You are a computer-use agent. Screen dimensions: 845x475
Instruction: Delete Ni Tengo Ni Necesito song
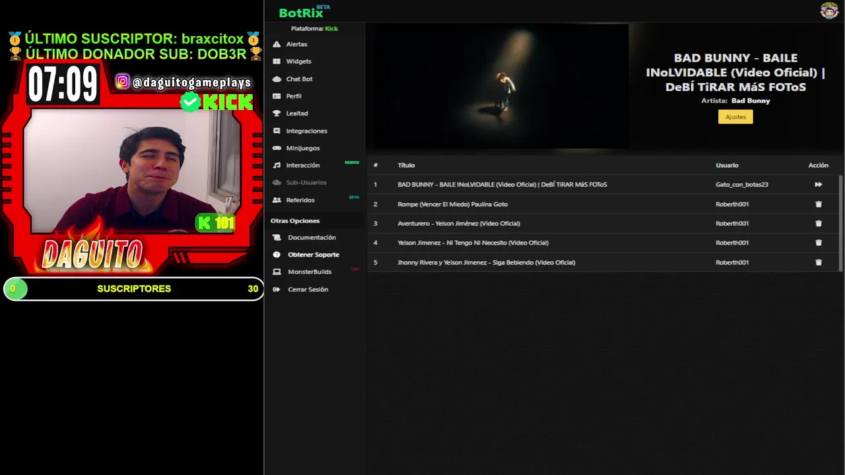click(819, 243)
